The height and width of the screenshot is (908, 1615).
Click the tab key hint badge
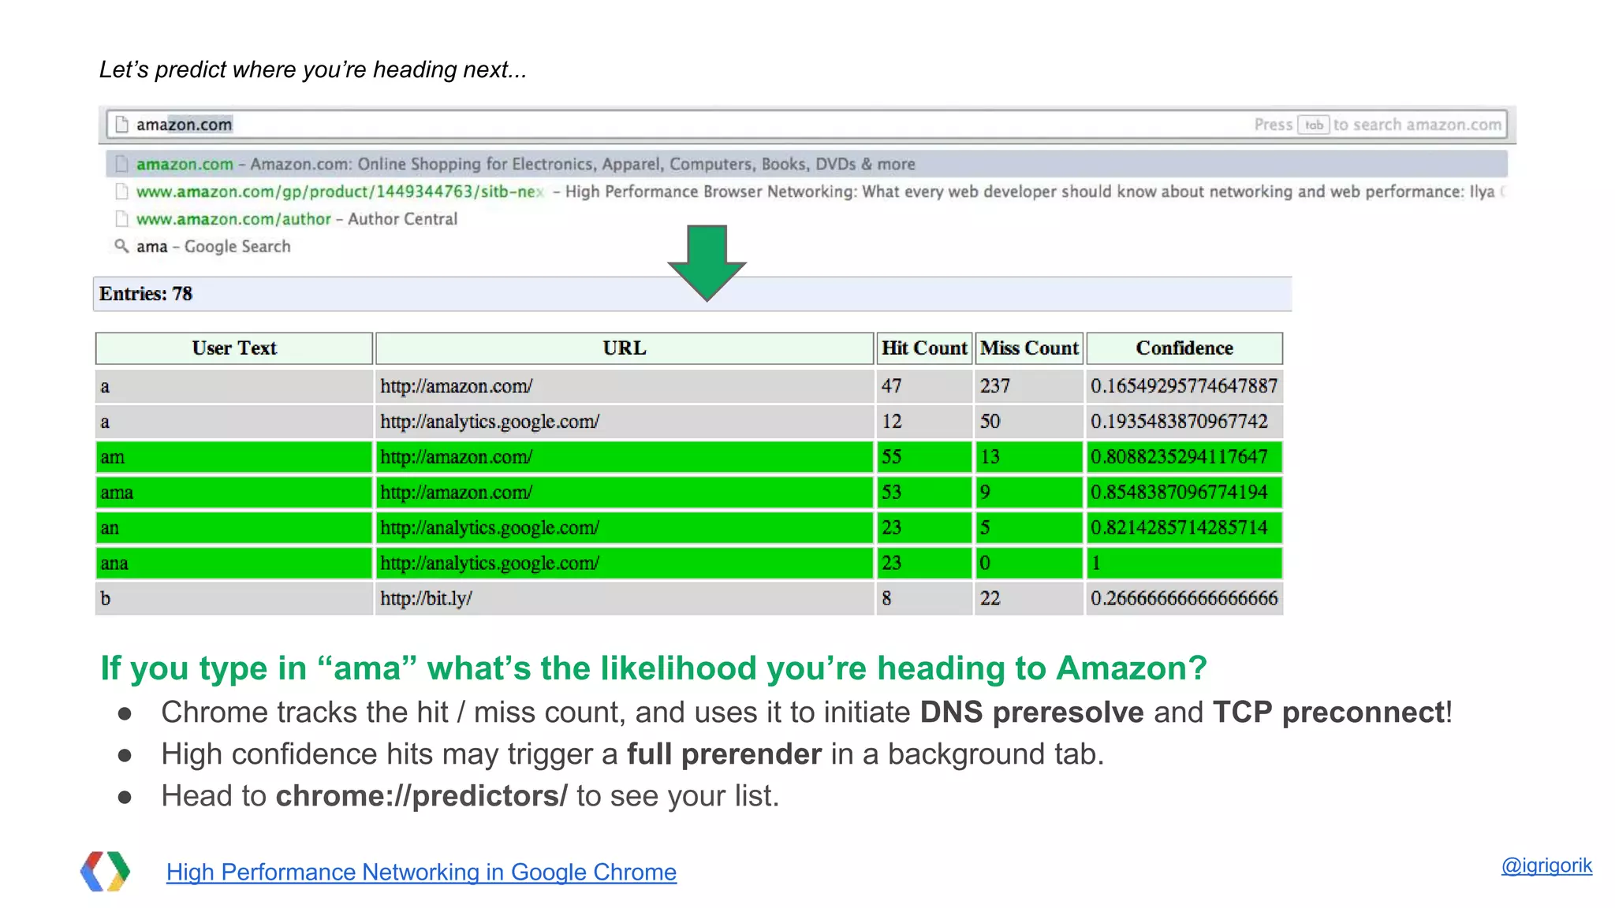pos(1313,125)
